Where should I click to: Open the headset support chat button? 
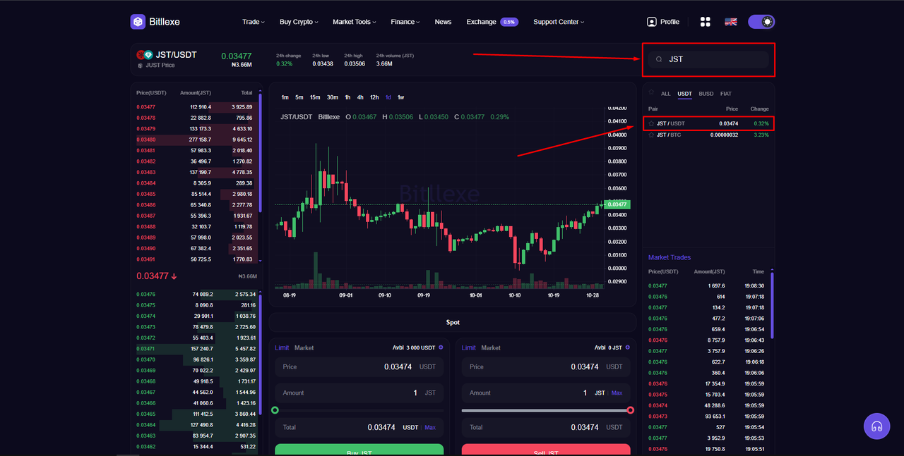point(876,426)
